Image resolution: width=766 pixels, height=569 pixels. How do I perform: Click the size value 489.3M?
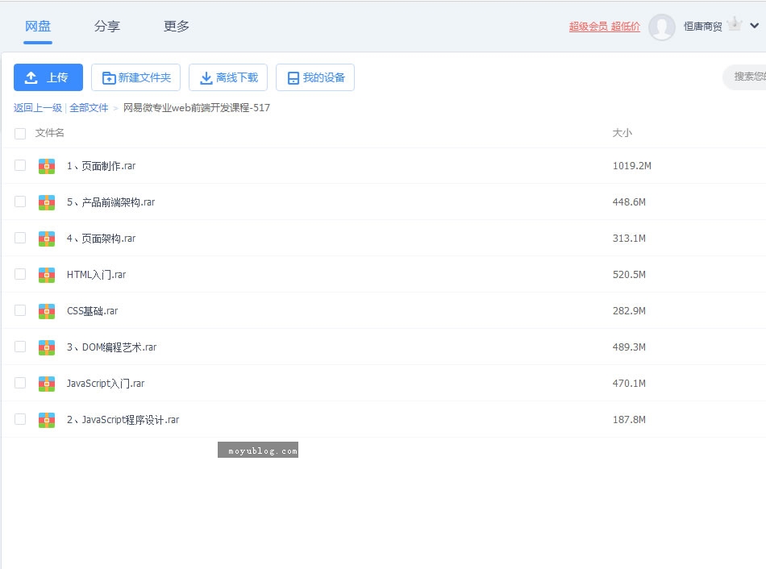[x=629, y=347]
